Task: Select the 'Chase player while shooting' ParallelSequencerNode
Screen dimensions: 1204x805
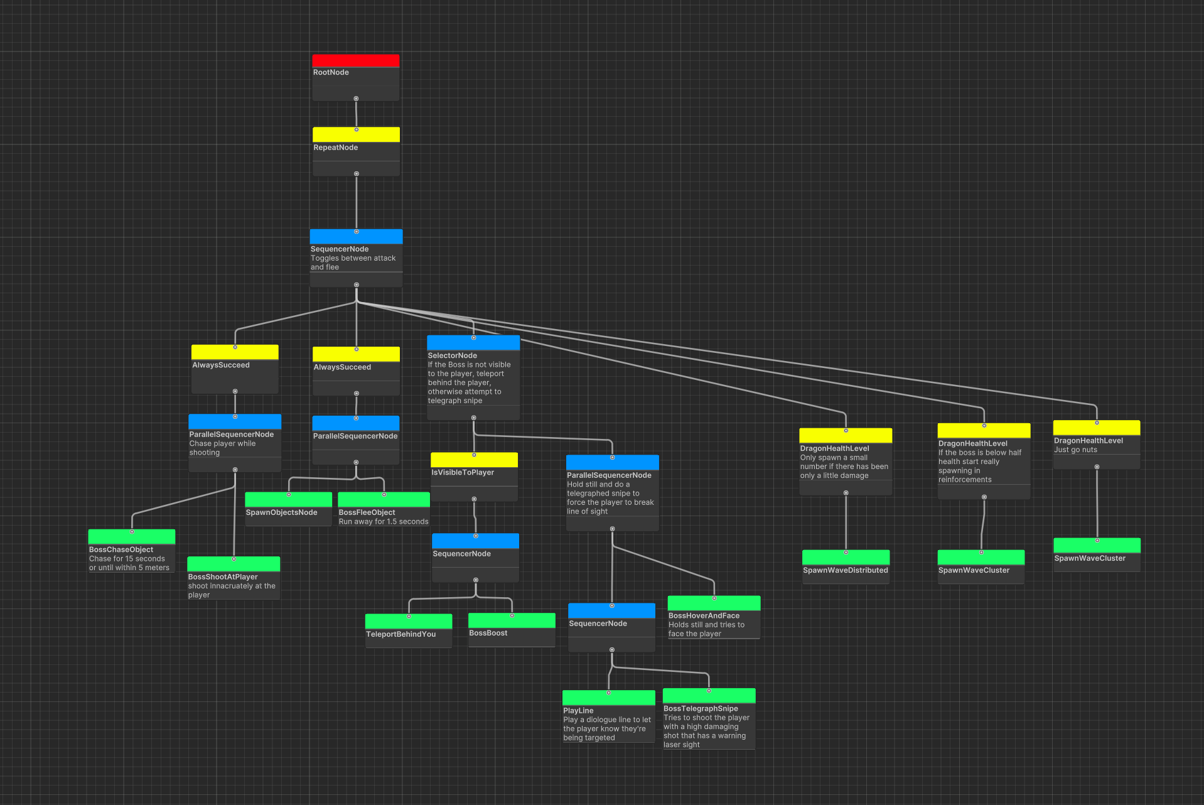Action: (234, 443)
